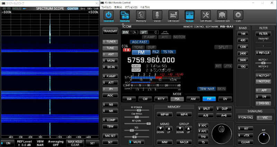Select the 5600 band button
277x147 pixels.
pyautogui.click(x=243, y=60)
